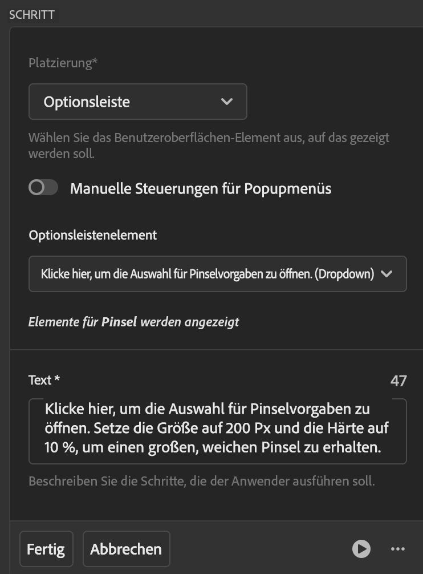Open the more options ellipsis menu
This screenshot has width=423, height=574.
(397, 549)
